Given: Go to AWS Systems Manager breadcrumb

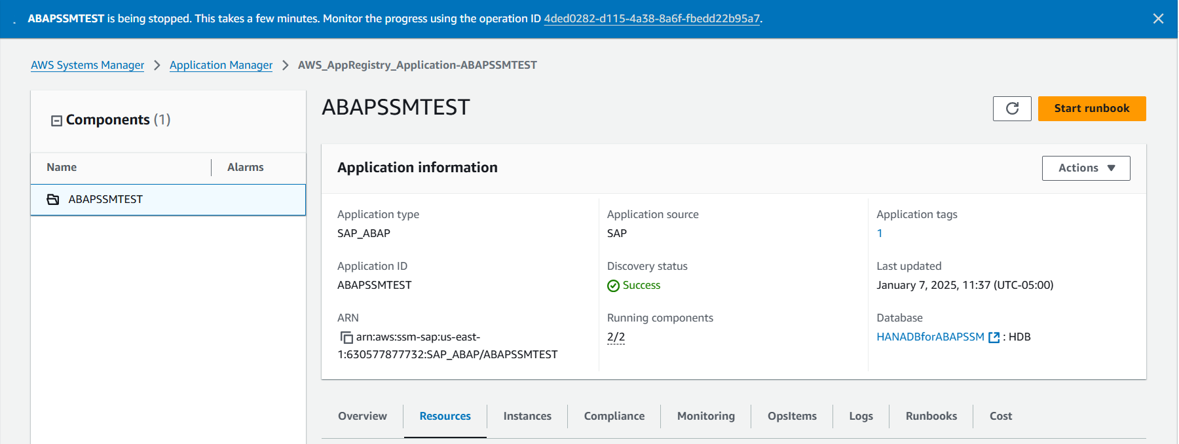Looking at the screenshot, I should tap(88, 65).
